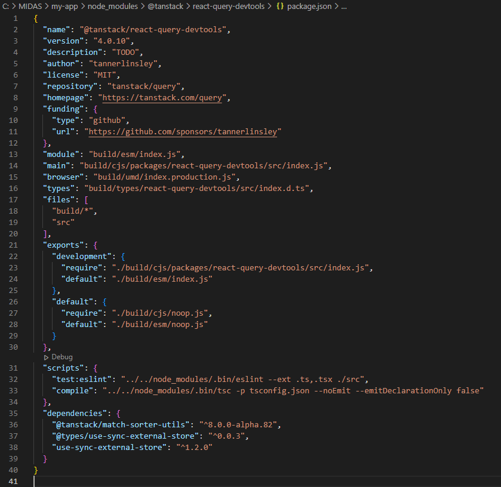Click the "scripts" key
The width and height of the screenshot is (501, 487).
(63, 368)
